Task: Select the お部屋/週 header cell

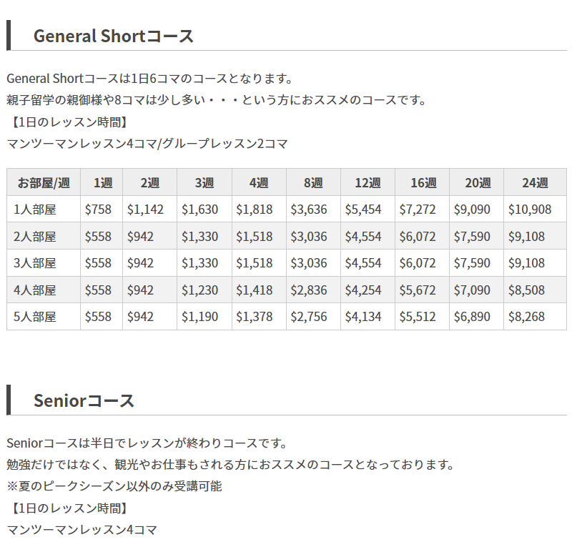Action: (x=44, y=182)
